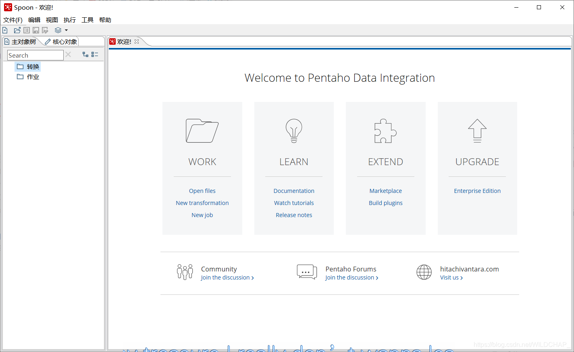This screenshot has height=352, width=574.
Task: Click the Open files link
Action: (x=202, y=191)
